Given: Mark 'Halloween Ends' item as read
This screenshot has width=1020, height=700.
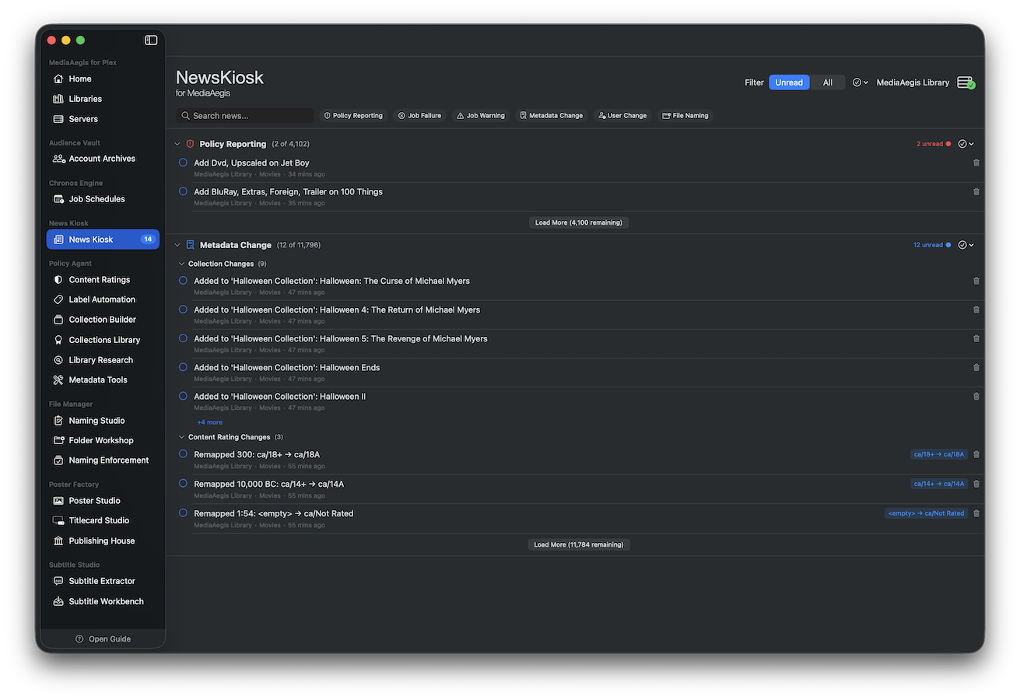Looking at the screenshot, I should pyautogui.click(x=183, y=367).
